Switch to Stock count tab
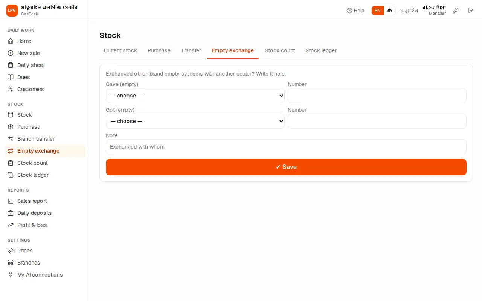482x301 pixels. click(x=280, y=50)
